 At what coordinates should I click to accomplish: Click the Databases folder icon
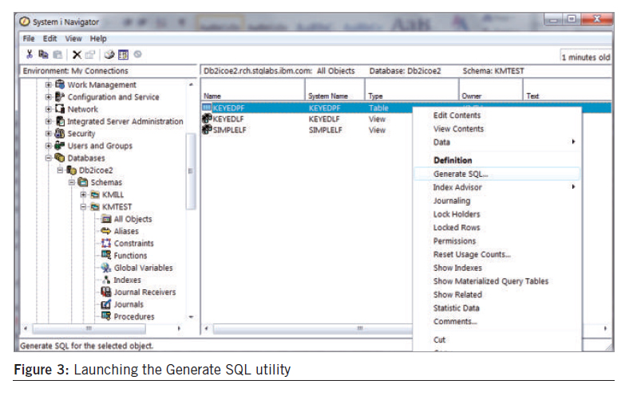[x=60, y=158]
